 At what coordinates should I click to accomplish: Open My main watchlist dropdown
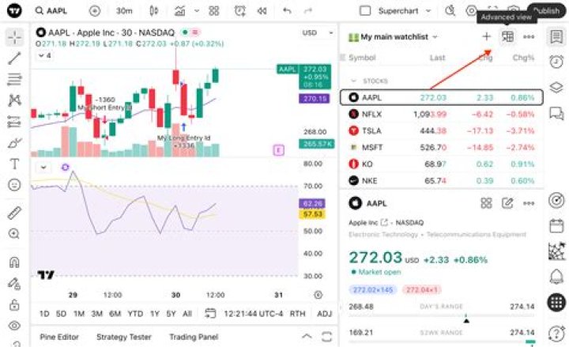point(393,37)
